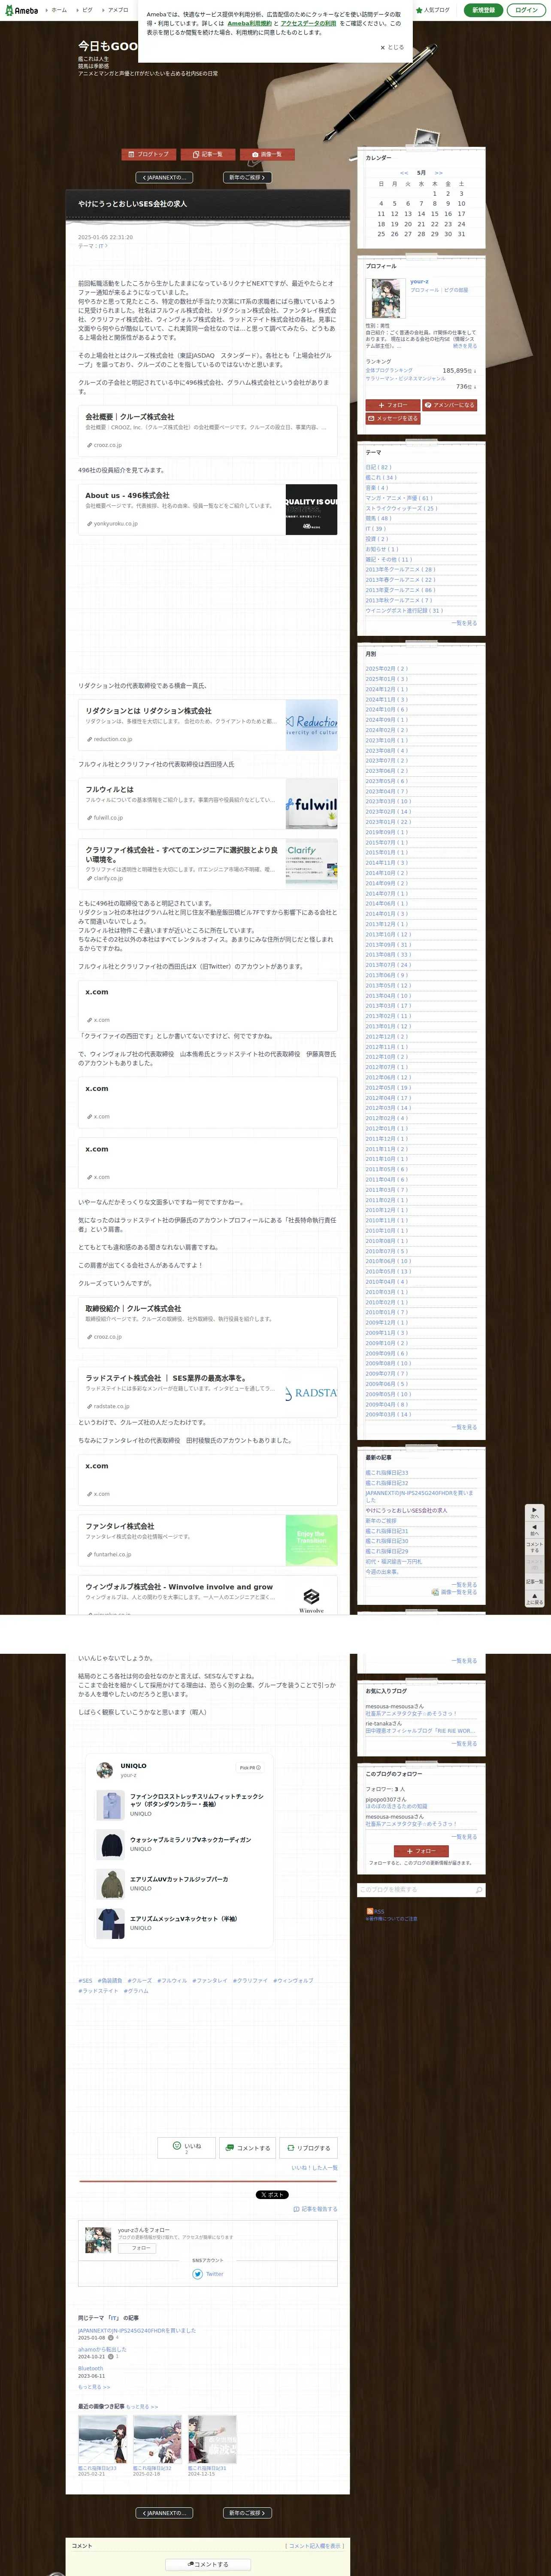Viewport: 551px width, 2576px height.
Task: Open the クルーズ株式会社 会社概要 link card
Action: pos(208,430)
